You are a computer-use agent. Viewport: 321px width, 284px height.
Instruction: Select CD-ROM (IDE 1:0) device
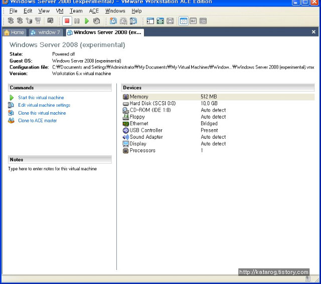click(150, 110)
